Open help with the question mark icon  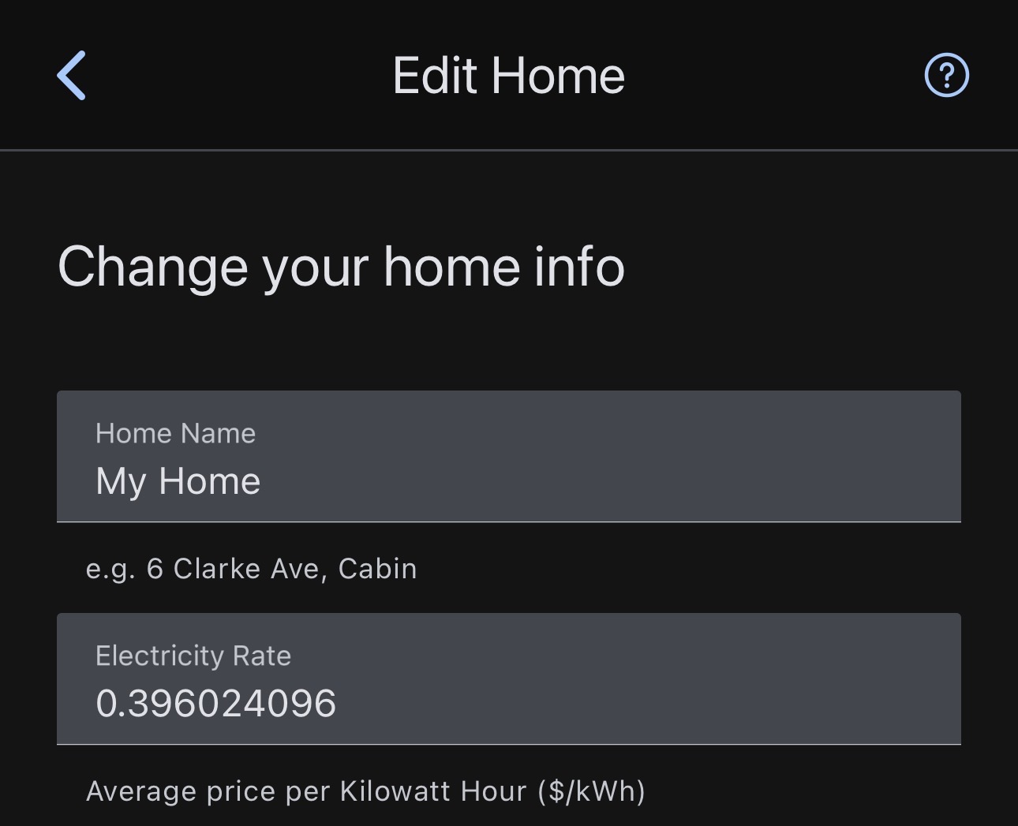point(946,76)
